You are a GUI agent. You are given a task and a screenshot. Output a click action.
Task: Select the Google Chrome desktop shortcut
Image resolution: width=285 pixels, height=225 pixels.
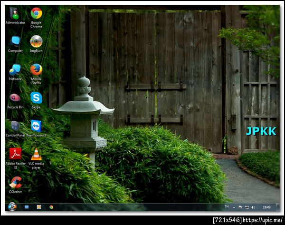[36, 18]
